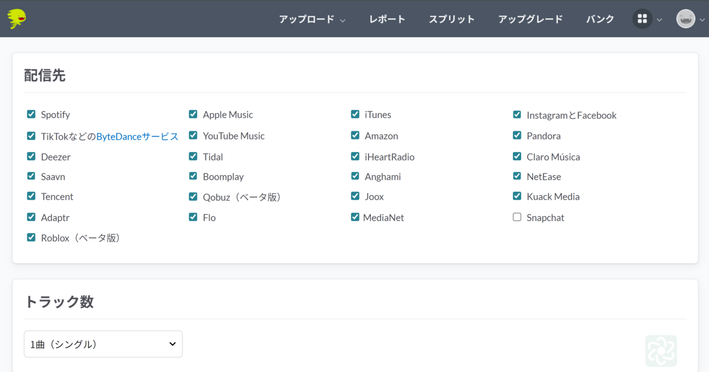709x372 pixels.
Task: Open the スプリット menu item
Action: (451, 19)
